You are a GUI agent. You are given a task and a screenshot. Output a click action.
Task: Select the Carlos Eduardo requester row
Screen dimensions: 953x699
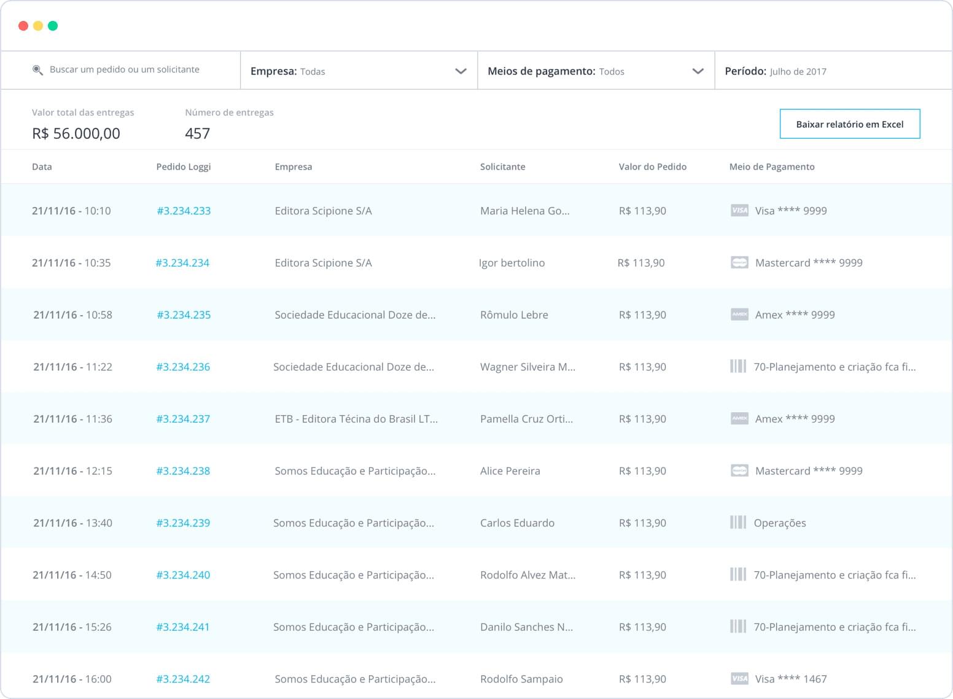tap(517, 523)
